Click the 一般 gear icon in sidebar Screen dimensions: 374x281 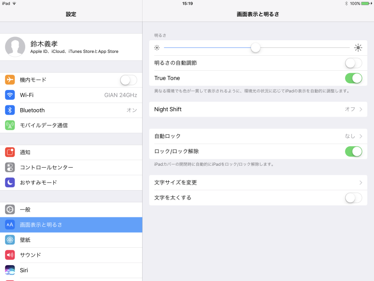click(9, 209)
